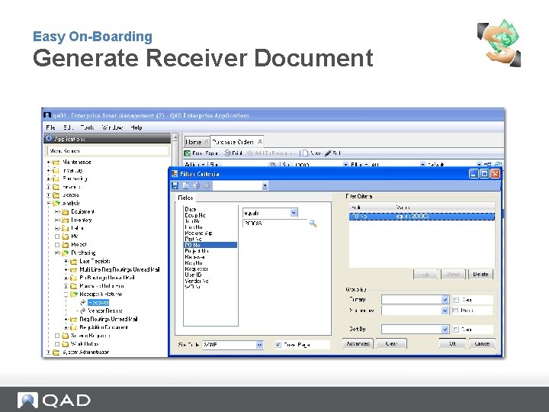
Task: Open the saved filter dropdown in dialog toolbar
Action: (265, 185)
